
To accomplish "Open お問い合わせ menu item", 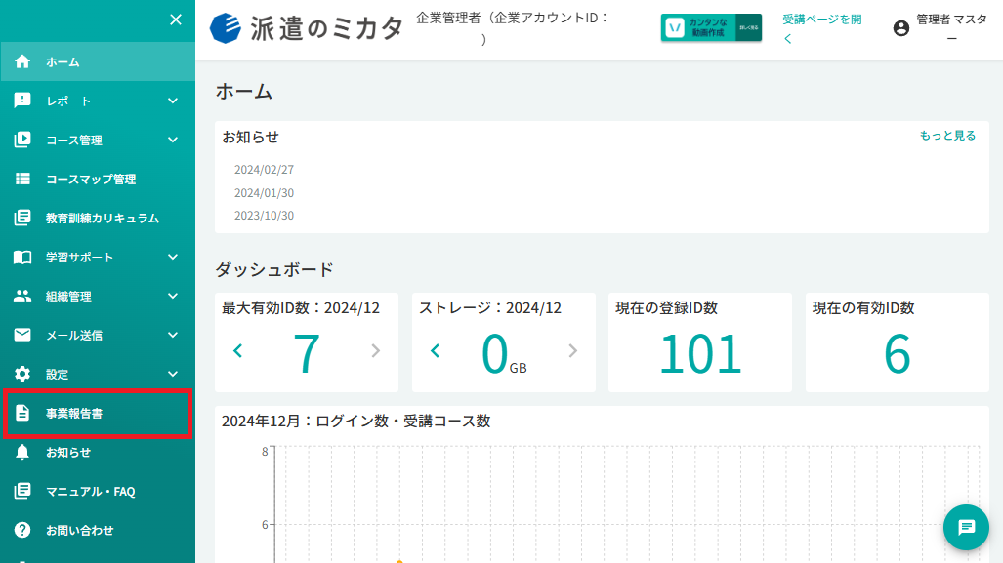I will coord(98,530).
